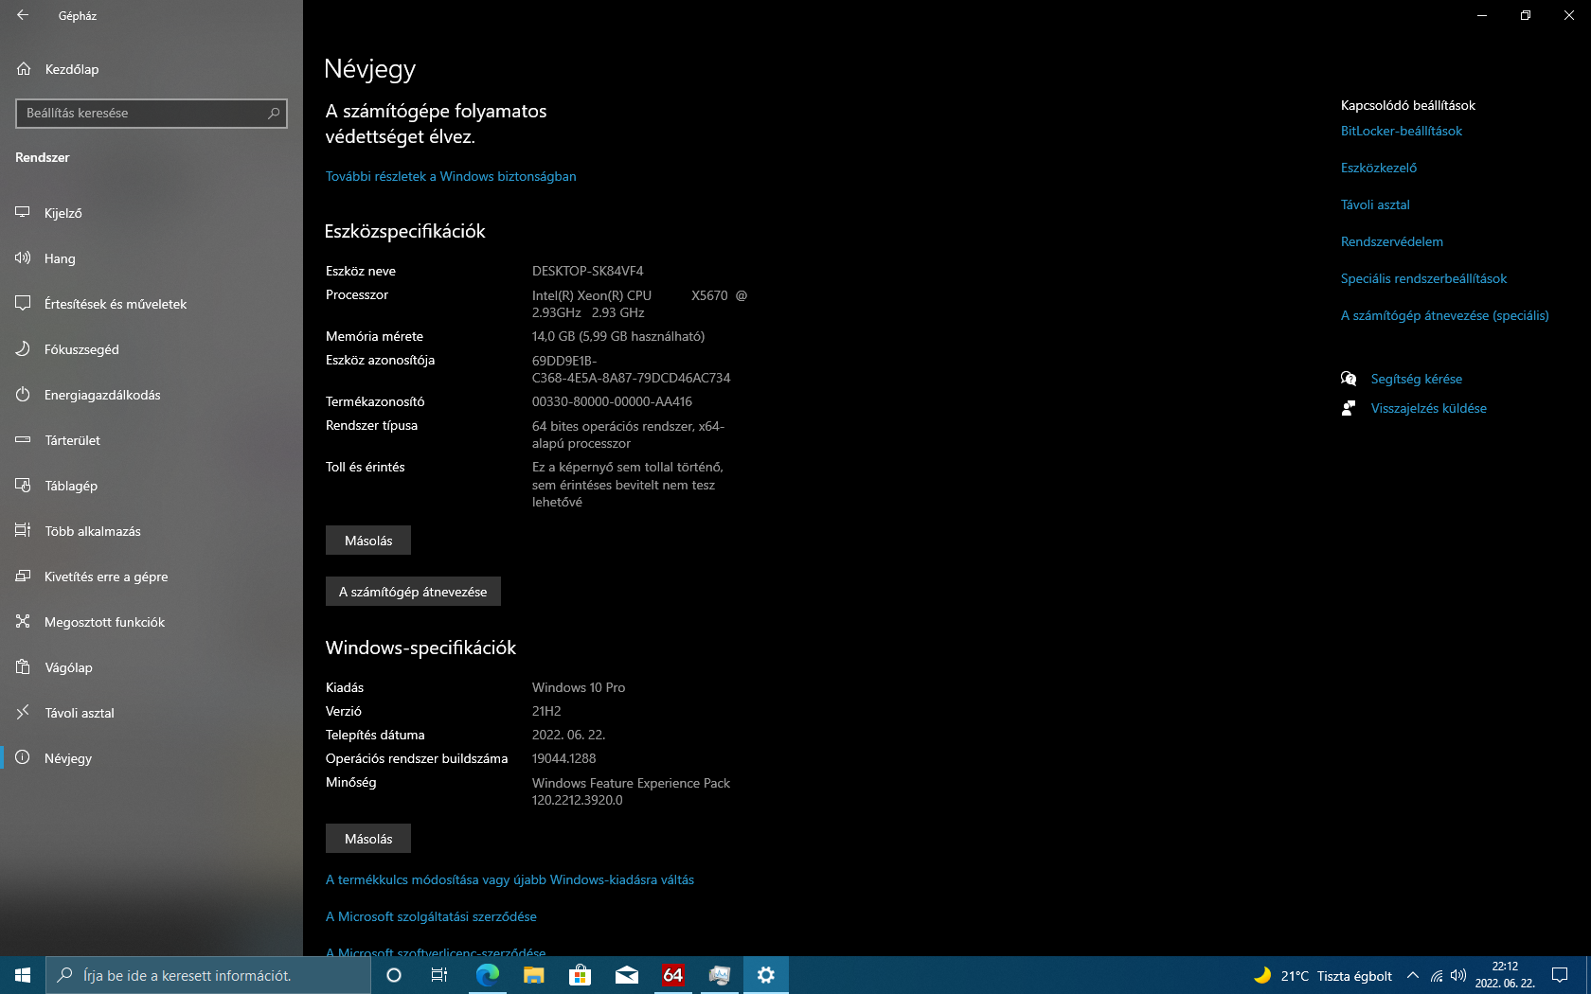This screenshot has width=1591, height=994.
Task: Open Tárterület storage settings
Action: click(152, 440)
